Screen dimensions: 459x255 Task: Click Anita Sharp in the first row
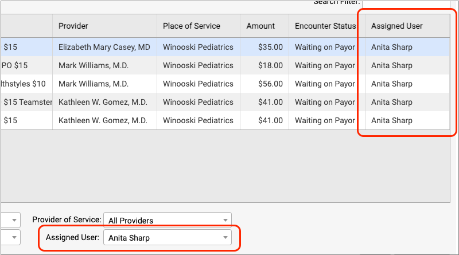(392, 47)
